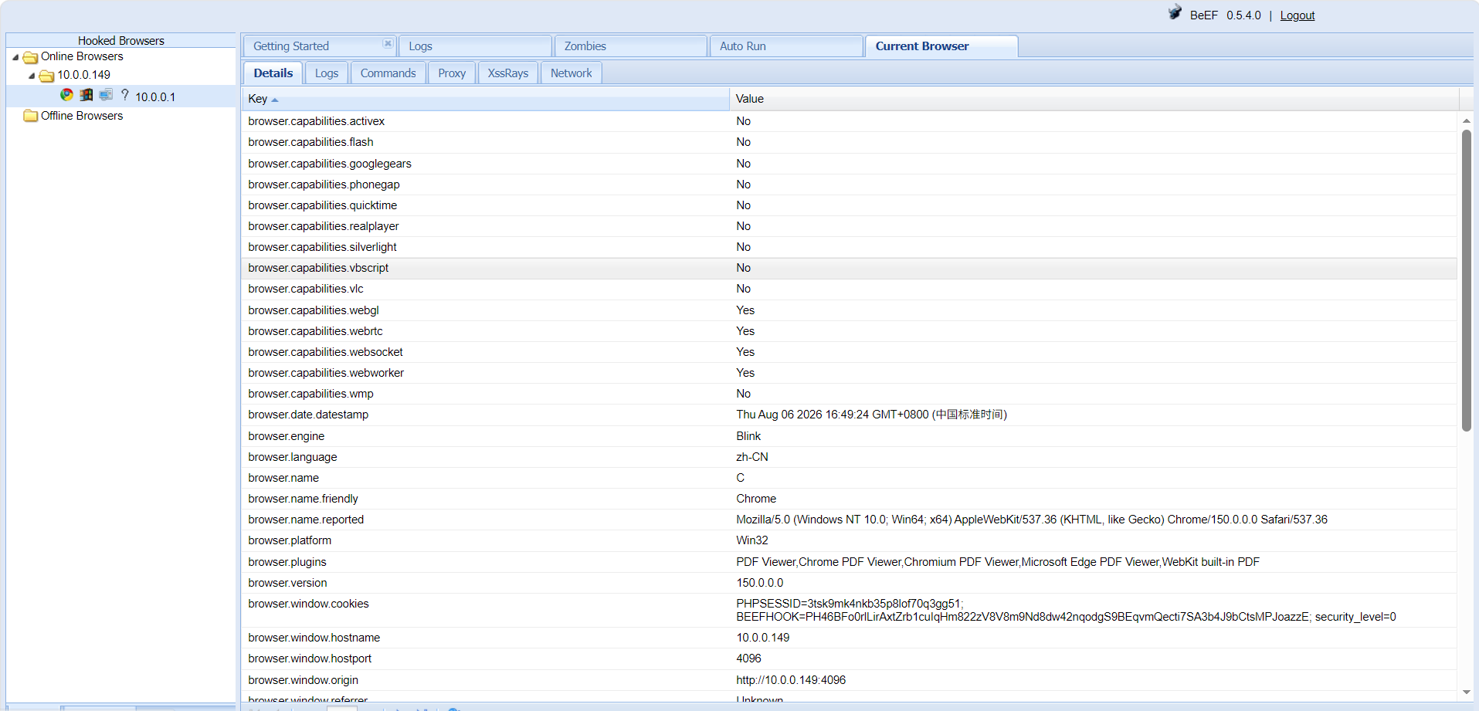Click the browser.plugins PDF Viewer value

click(998, 562)
